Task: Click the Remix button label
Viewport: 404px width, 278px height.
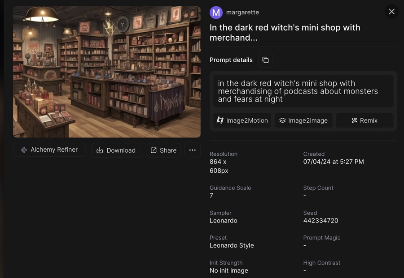Action: 369,120
